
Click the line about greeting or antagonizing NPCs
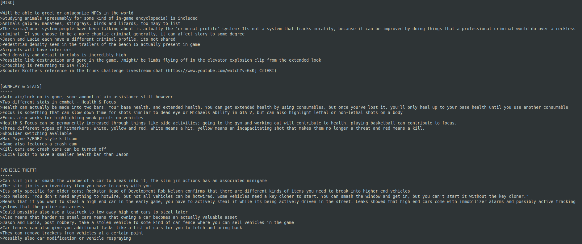point(67,13)
